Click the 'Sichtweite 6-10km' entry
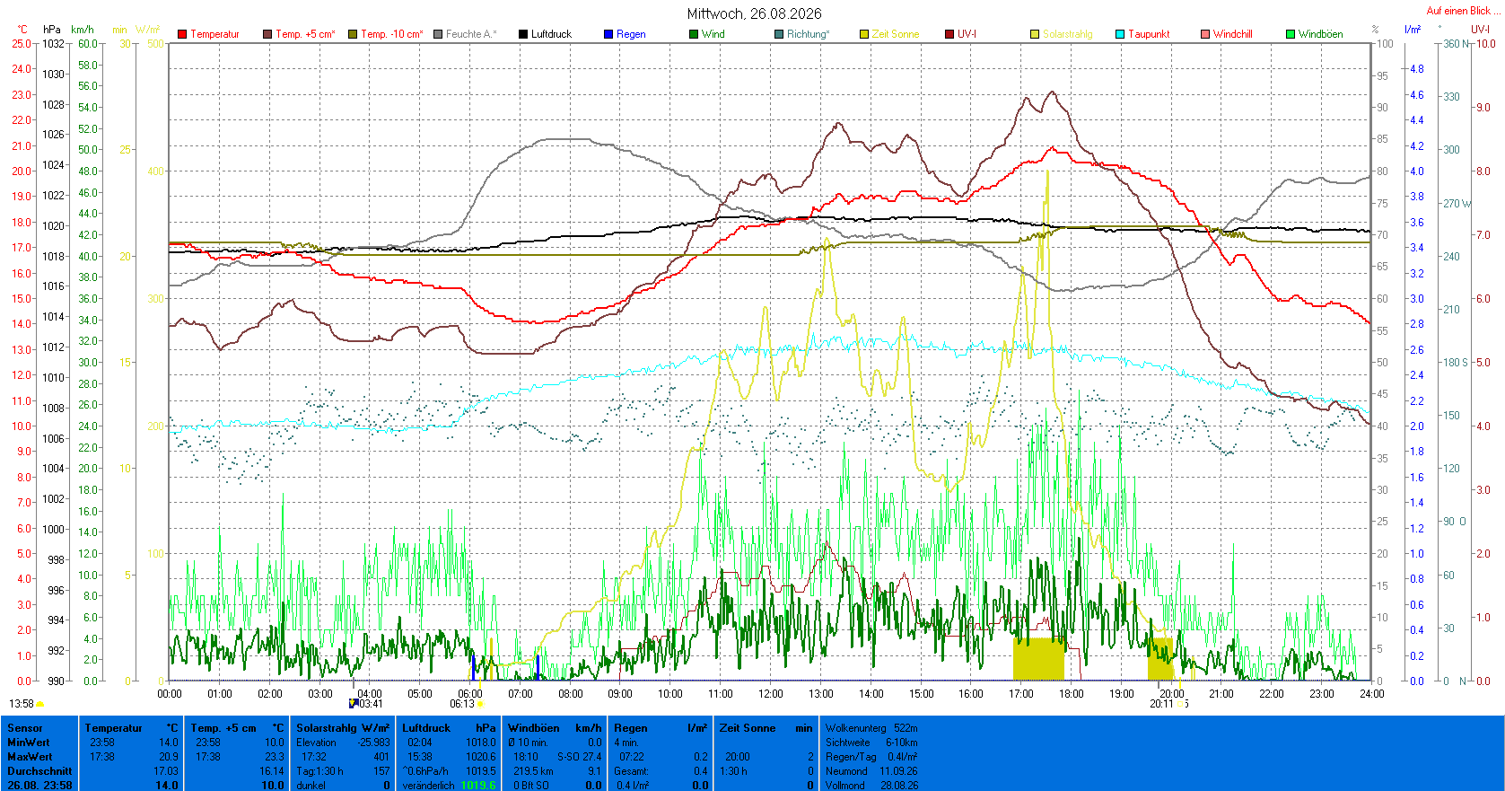Image resolution: width=1505 pixels, height=791 pixels. 871,743
